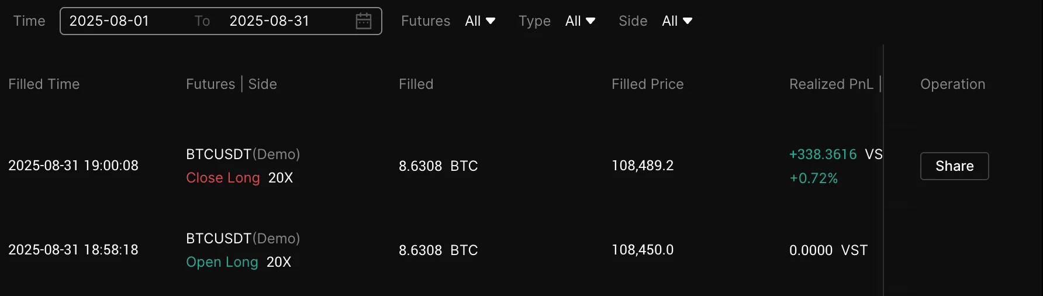Expand the Type All filter dropdown

[580, 21]
